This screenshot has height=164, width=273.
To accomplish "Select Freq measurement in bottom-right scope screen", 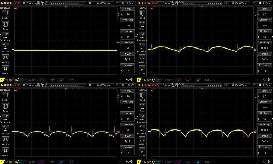I will [142, 108].
